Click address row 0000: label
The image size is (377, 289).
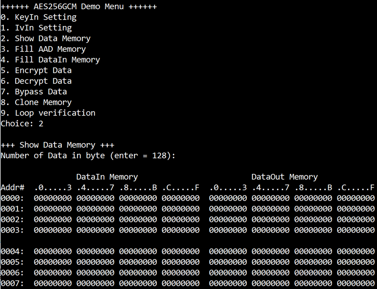(x=12, y=198)
